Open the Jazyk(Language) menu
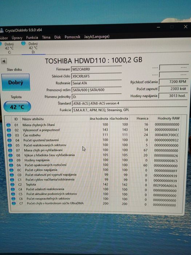 pyautogui.click(x=97, y=36)
